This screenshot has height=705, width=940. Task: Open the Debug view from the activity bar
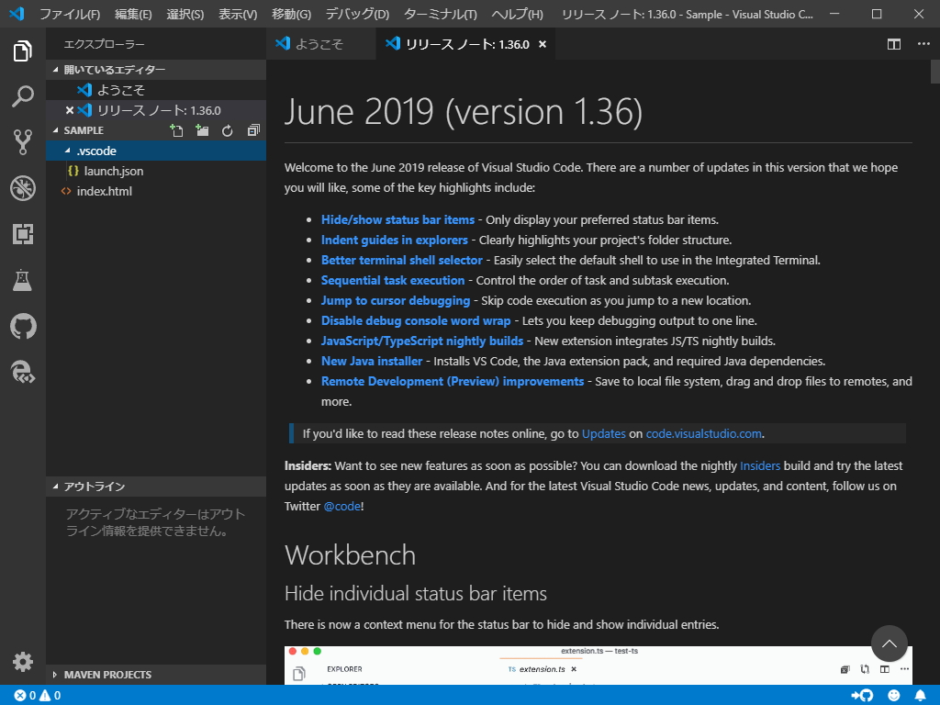coord(22,188)
